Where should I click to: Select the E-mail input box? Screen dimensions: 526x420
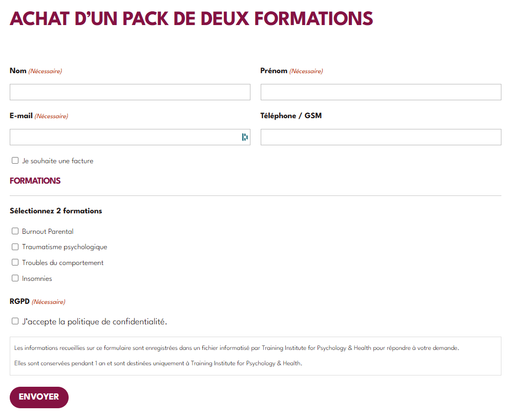click(x=130, y=137)
